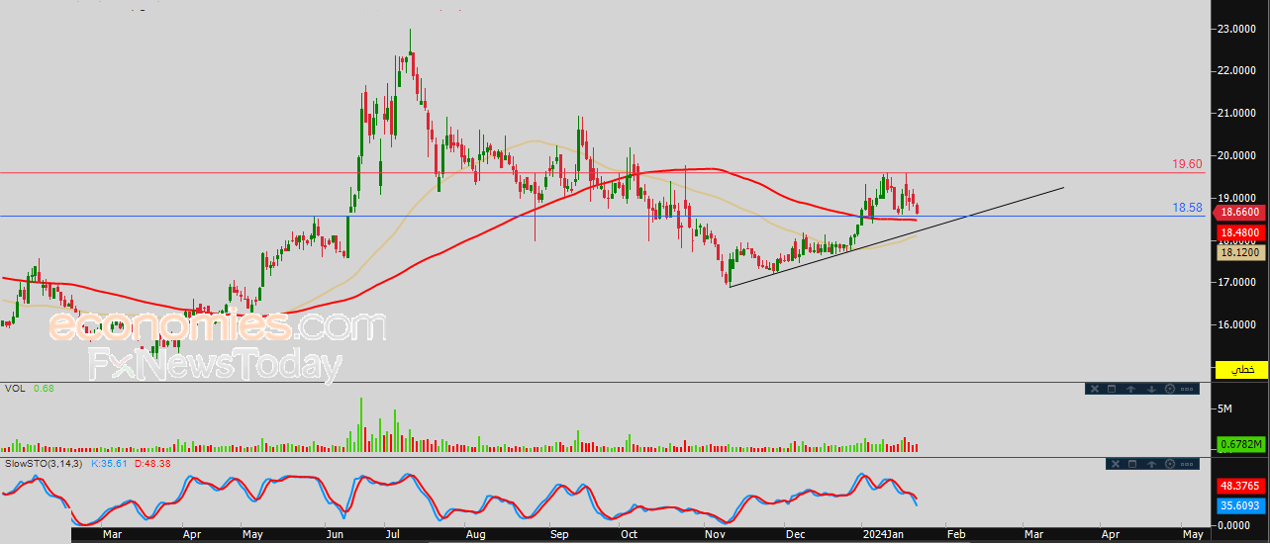
Task: Click the red 18.6600 current price tag
Action: [1239, 212]
